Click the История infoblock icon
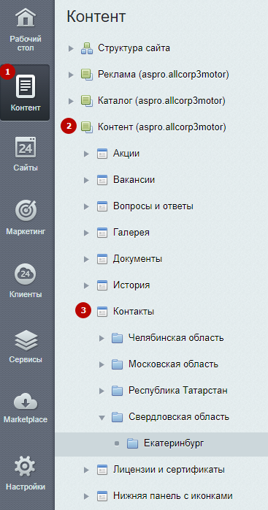268x510 pixels. pos(102,285)
